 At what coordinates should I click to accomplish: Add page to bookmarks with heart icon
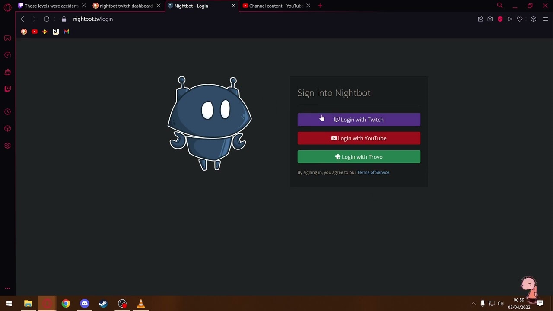click(520, 19)
